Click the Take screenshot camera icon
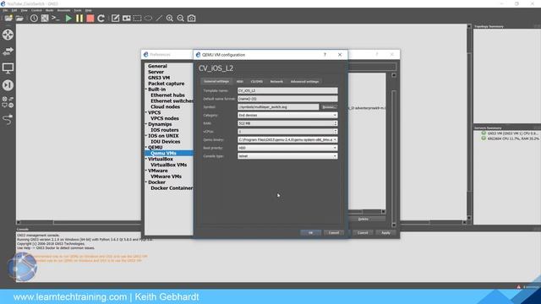 coord(192,19)
